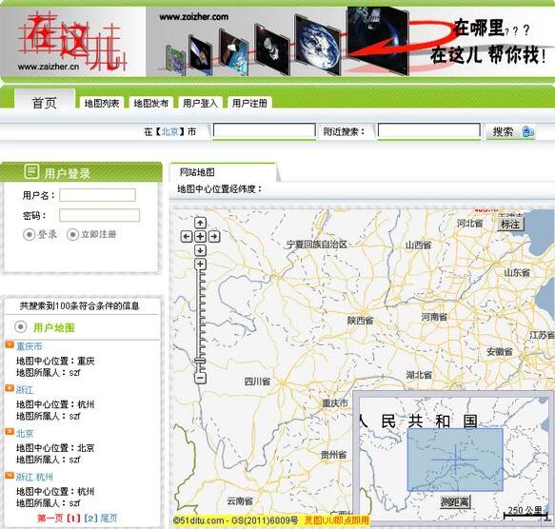Go to 第一页 first page
This screenshot has height=529, width=555.
(50, 519)
